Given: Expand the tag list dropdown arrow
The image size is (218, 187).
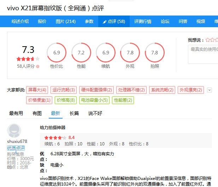Looking at the screenshot, I should pyautogui.click(x=210, y=90).
